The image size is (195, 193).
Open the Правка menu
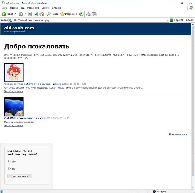tap(14, 8)
